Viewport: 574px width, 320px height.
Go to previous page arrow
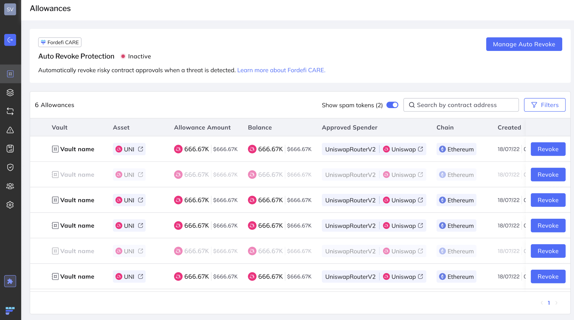pyautogui.click(x=542, y=303)
